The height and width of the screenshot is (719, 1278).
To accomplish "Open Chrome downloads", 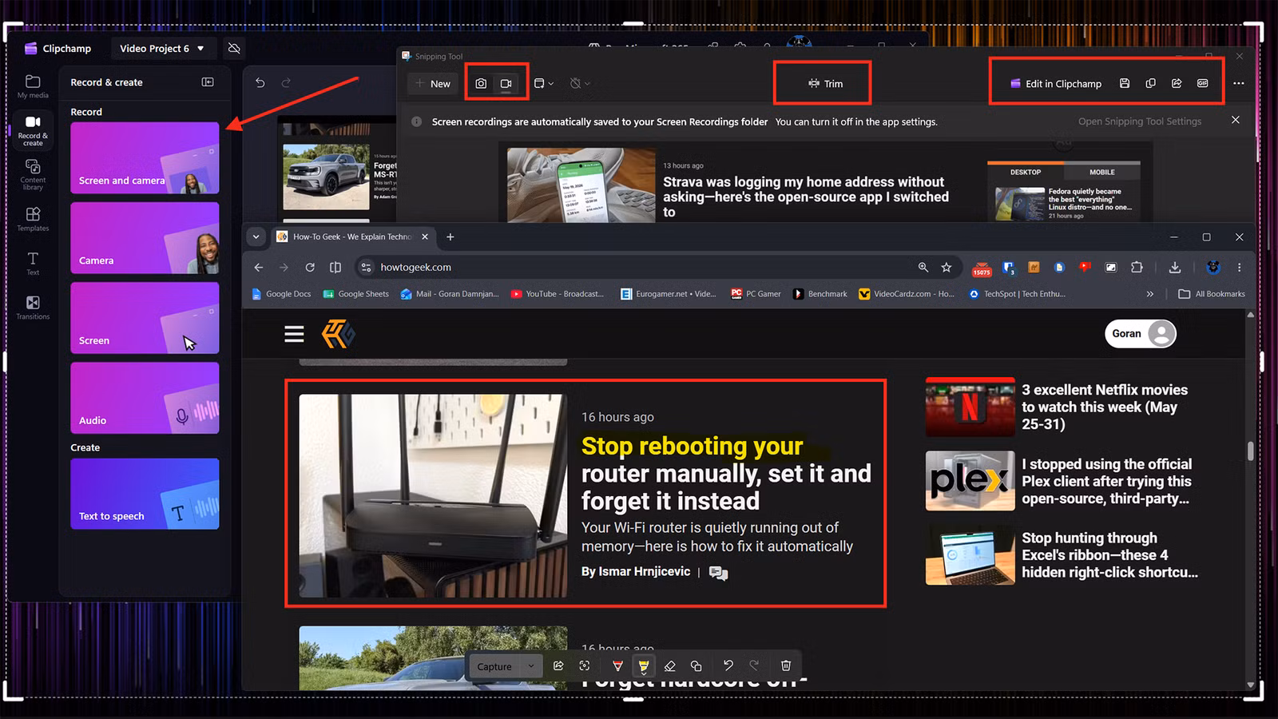I will (x=1175, y=268).
